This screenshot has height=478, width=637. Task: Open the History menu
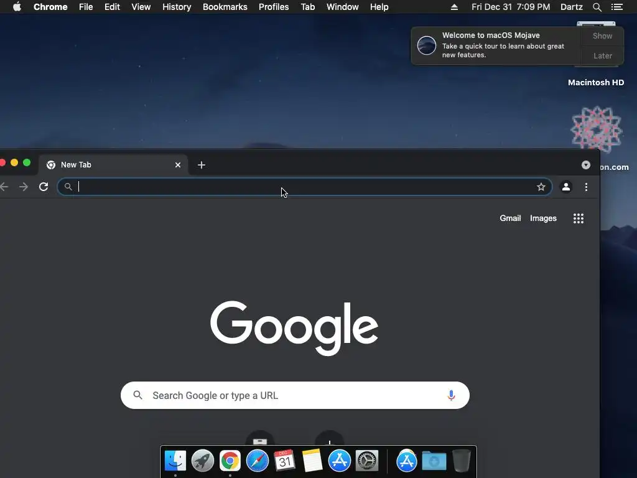[176, 7]
